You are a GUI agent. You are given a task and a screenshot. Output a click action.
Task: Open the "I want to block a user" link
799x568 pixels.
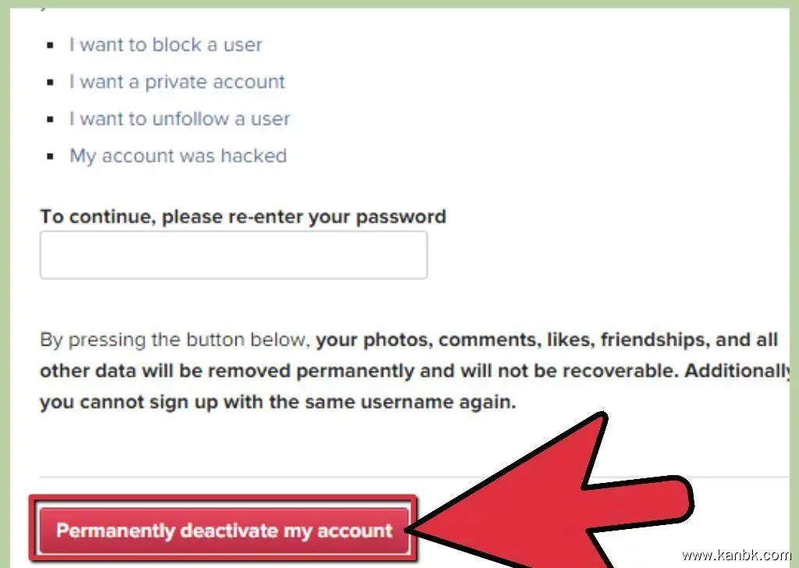tap(165, 44)
